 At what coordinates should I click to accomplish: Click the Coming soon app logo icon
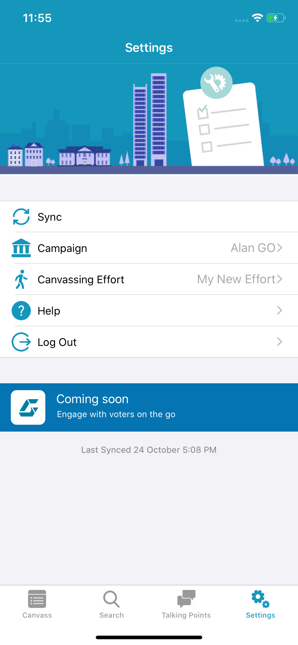point(28,407)
